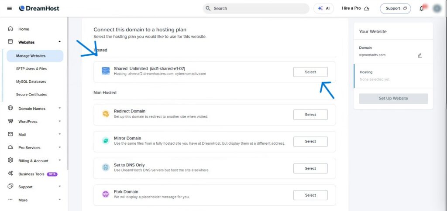
Task: Expand the Mail section arrow
Action: (59, 134)
